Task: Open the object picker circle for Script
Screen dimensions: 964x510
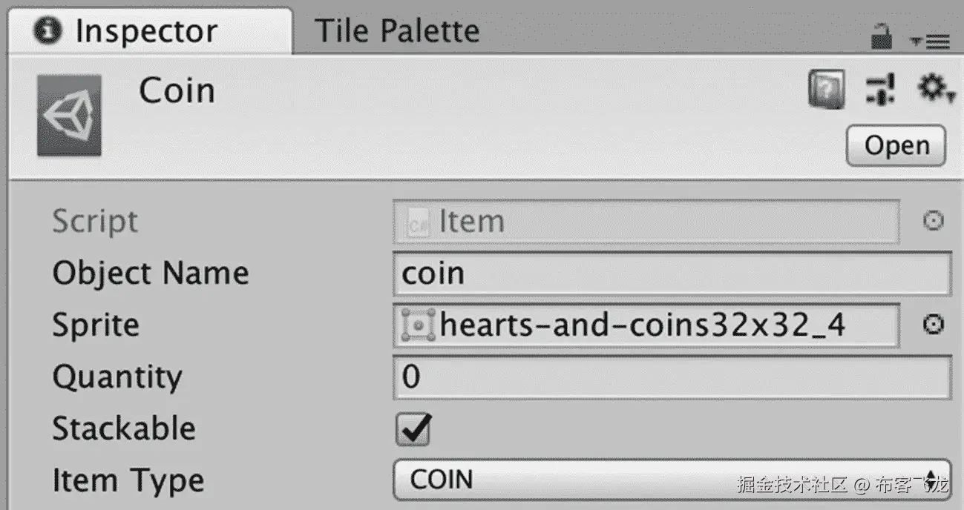Action: (932, 221)
